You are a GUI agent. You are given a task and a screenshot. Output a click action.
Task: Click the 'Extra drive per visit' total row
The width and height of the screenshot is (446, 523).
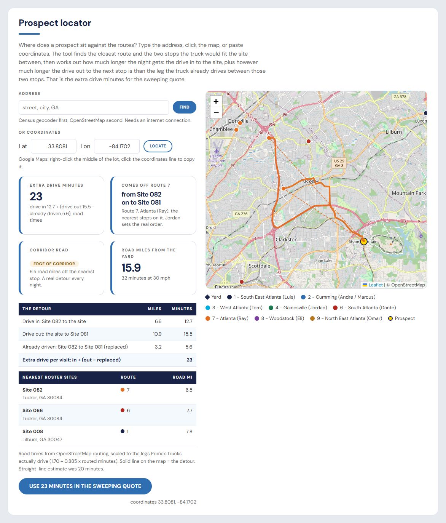(107, 360)
